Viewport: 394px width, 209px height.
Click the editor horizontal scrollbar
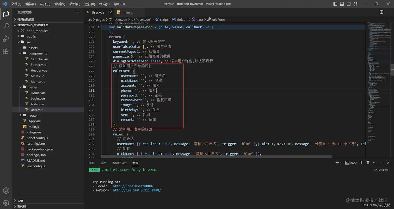click(x=216, y=156)
